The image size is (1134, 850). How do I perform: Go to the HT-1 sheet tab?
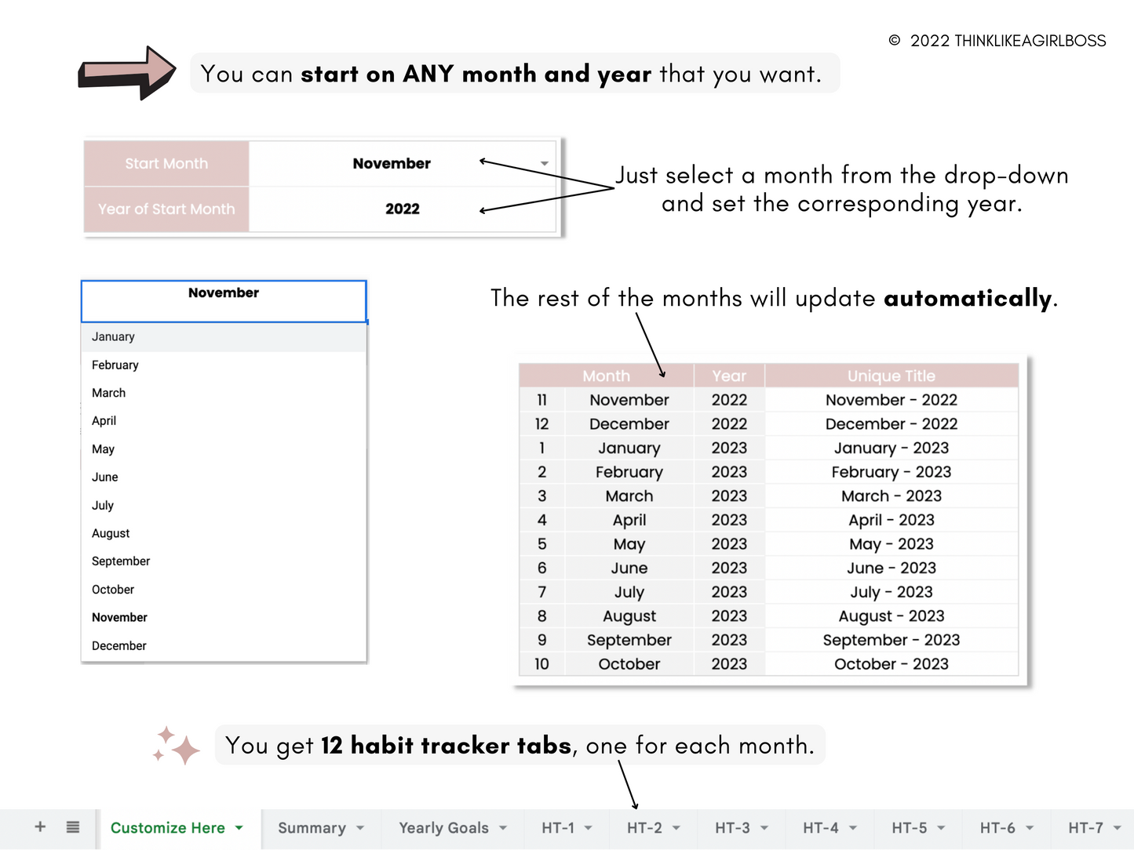click(558, 828)
